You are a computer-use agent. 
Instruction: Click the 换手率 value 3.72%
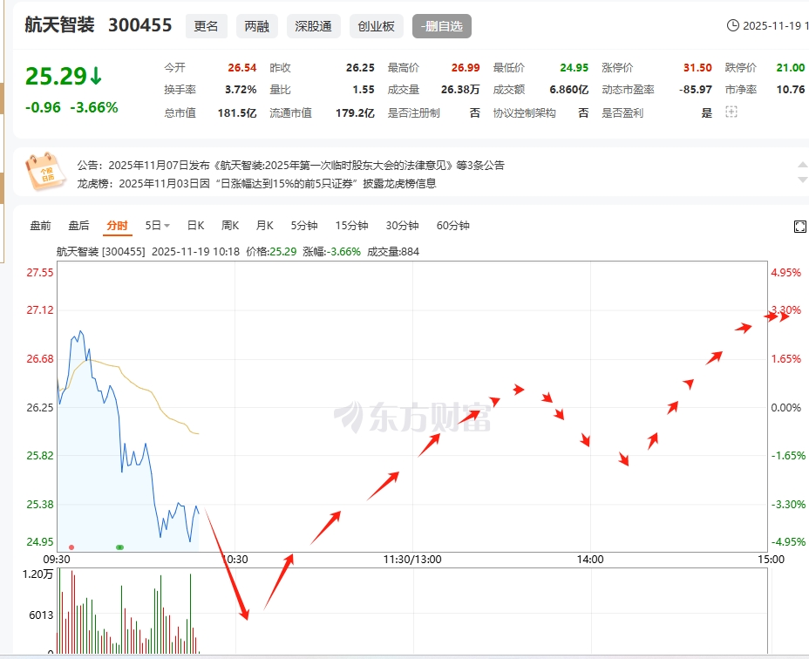[241, 90]
